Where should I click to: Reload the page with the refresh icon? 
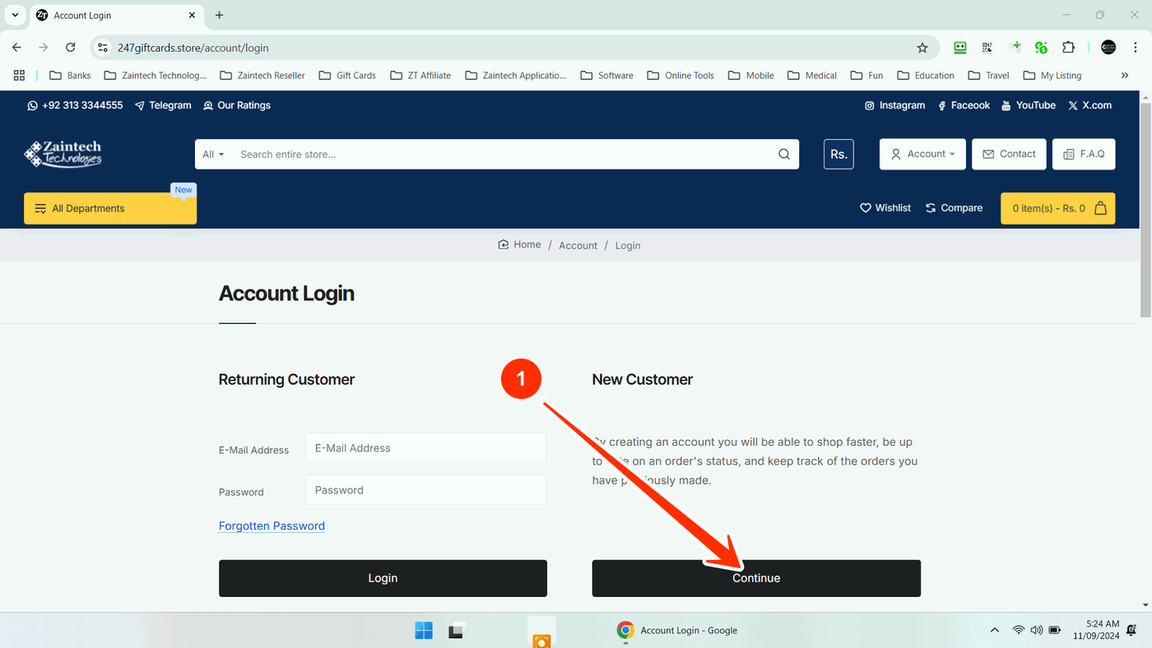click(71, 48)
